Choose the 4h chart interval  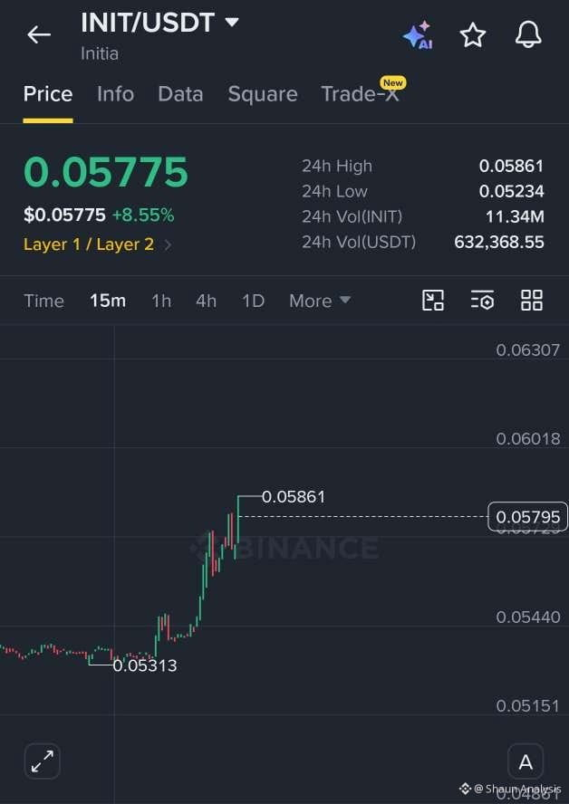coord(206,301)
